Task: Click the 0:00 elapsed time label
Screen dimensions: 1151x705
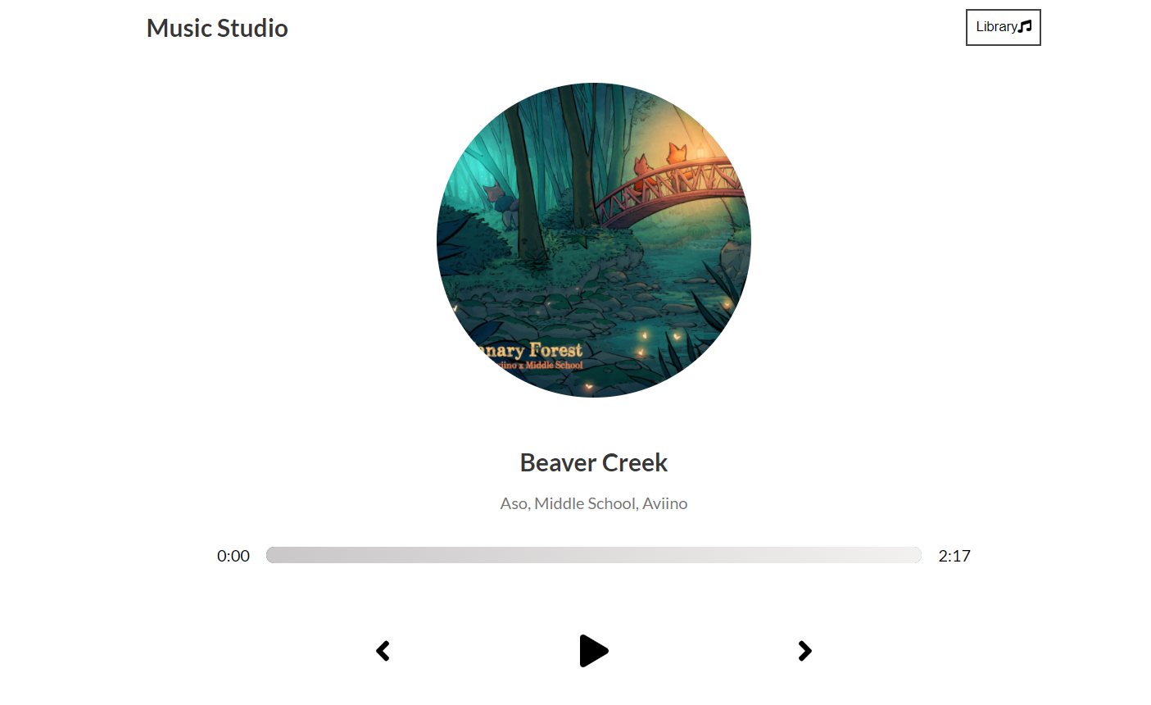Action: (233, 556)
